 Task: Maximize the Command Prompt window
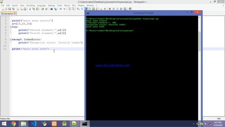(x=192, y=12)
